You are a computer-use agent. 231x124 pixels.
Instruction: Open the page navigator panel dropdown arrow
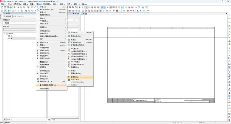74,14
